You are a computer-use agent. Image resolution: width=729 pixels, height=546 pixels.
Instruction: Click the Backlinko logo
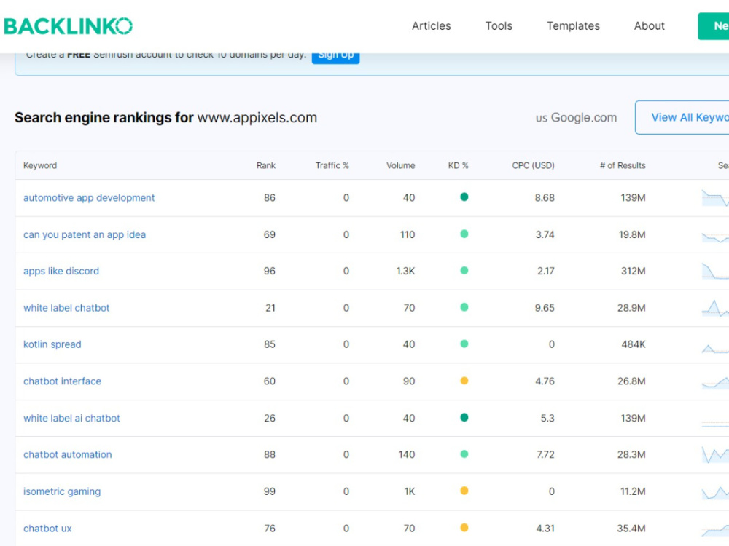[68, 26]
